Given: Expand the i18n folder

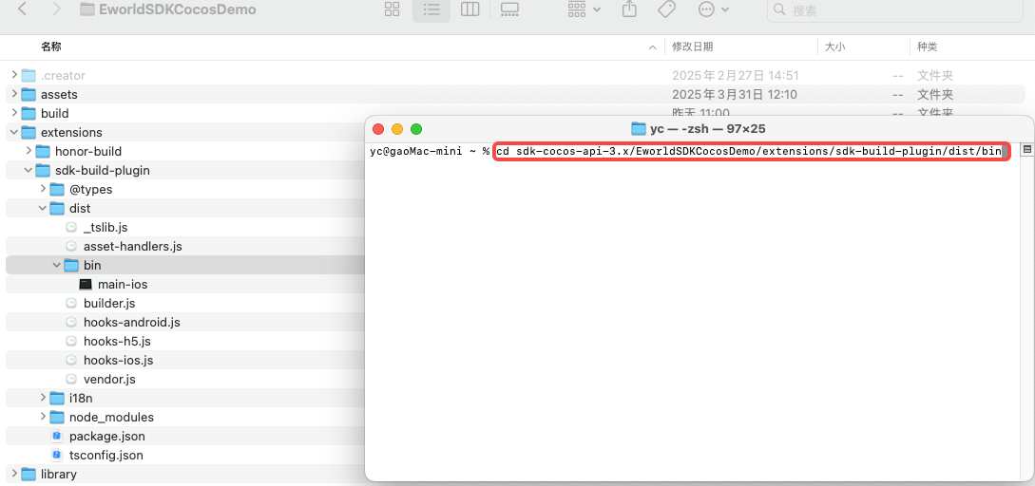Looking at the screenshot, I should point(44,399).
